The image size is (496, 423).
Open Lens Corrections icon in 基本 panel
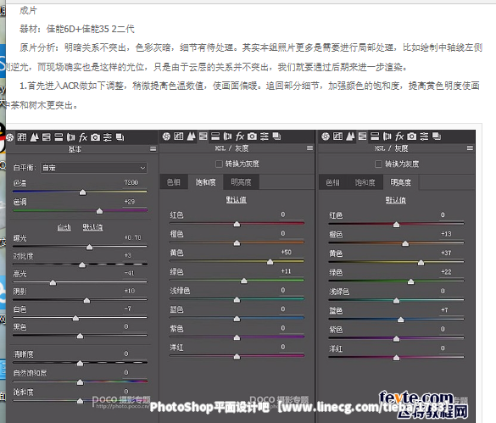[71, 137]
